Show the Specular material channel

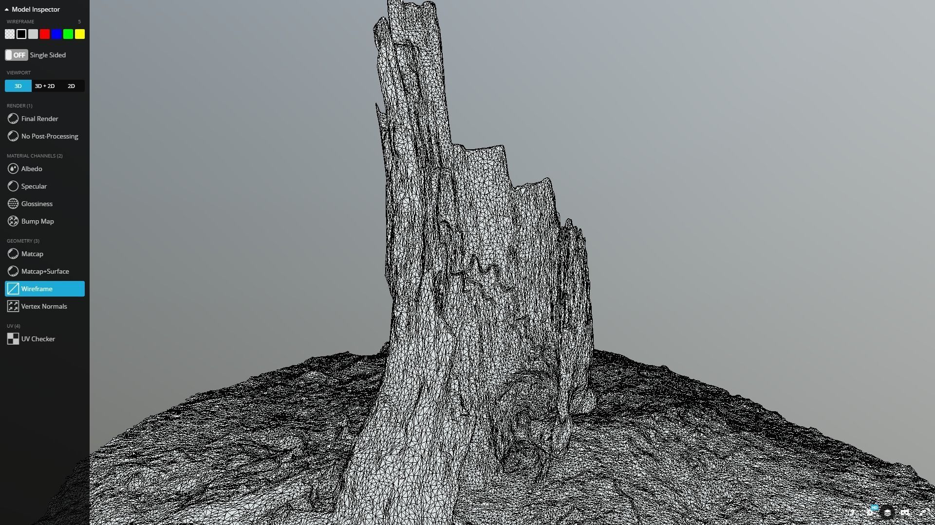click(x=45, y=186)
